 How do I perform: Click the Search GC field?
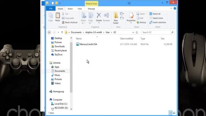(158, 32)
